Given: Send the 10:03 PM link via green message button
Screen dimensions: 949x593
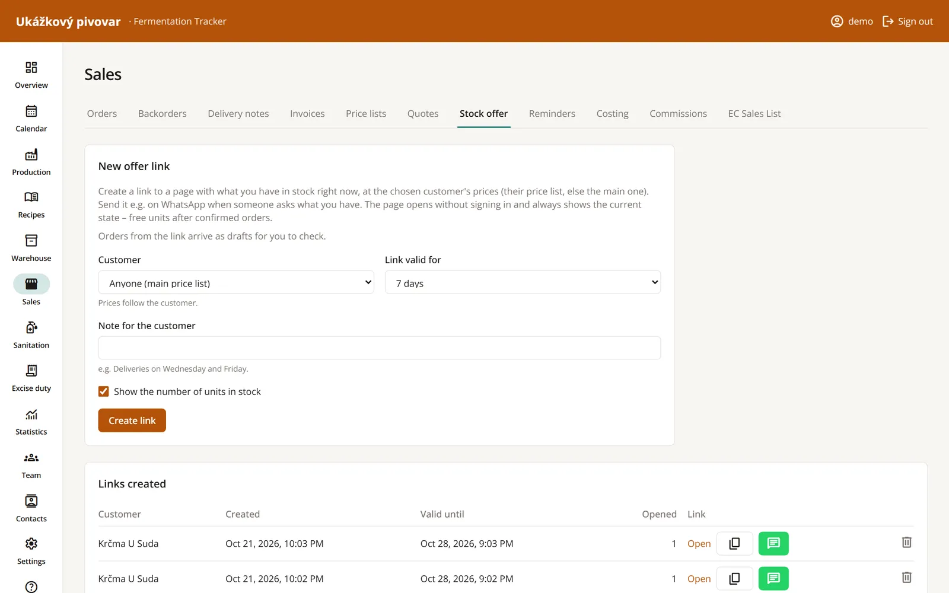Looking at the screenshot, I should coord(773,543).
